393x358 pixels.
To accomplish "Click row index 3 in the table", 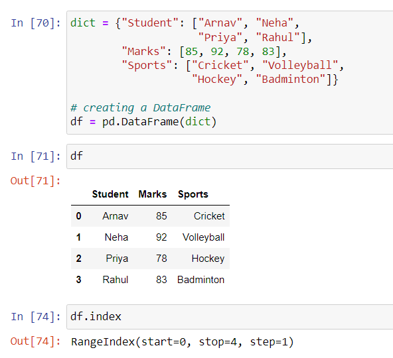I will coord(79,280).
